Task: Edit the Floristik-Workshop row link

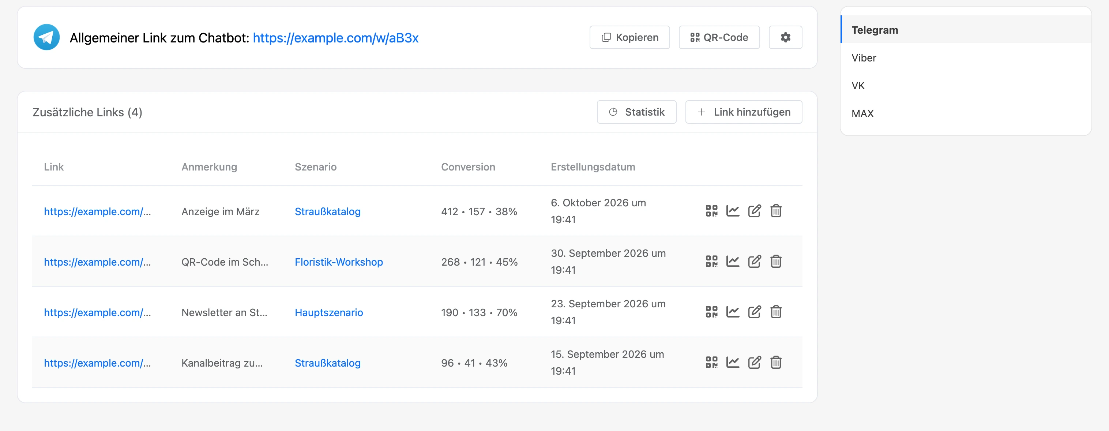Action: coord(754,261)
